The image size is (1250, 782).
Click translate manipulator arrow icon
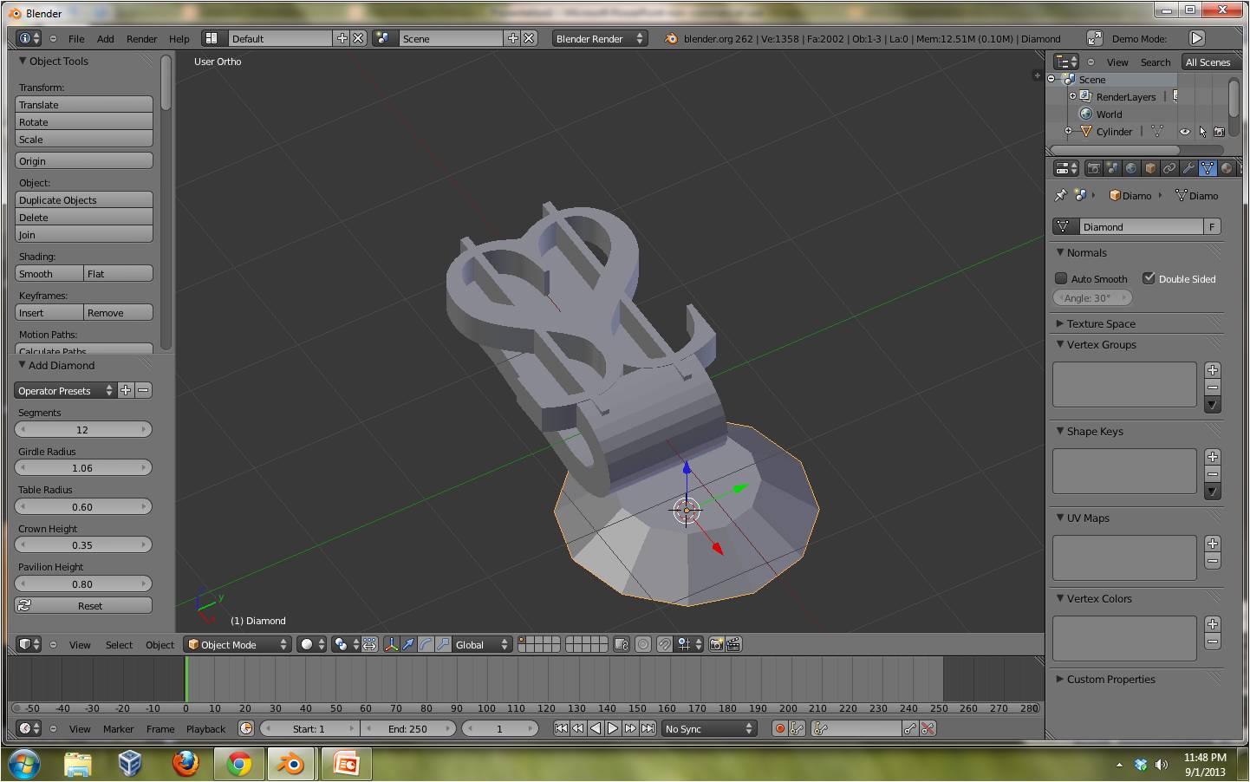408,644
